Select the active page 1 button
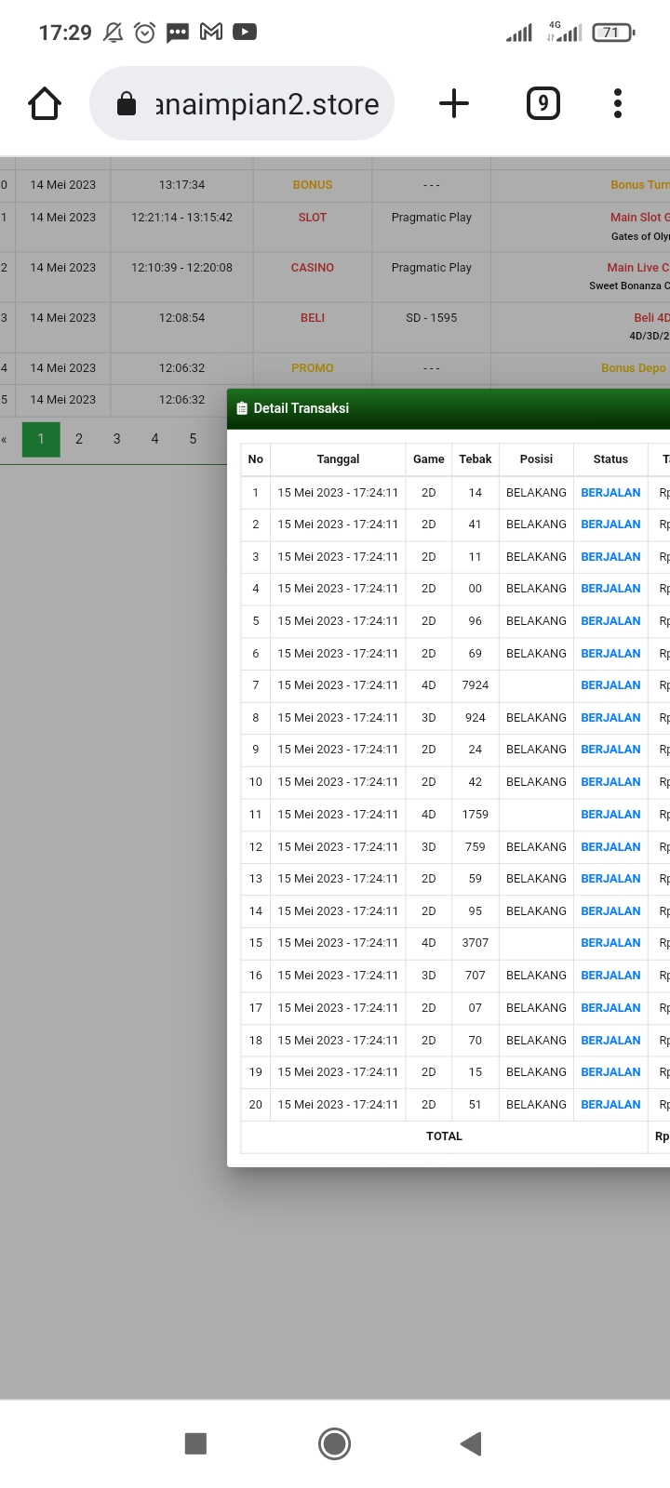This screenshot has height=1488, width=670. [41, 439]
